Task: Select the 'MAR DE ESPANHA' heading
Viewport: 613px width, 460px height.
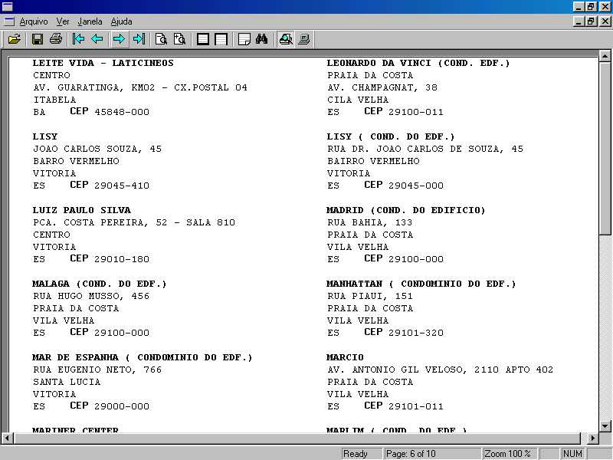Action: click(75, 357)
